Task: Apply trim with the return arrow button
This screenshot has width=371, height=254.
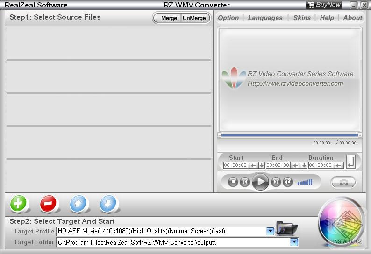Action: click(x=351, y=162)
